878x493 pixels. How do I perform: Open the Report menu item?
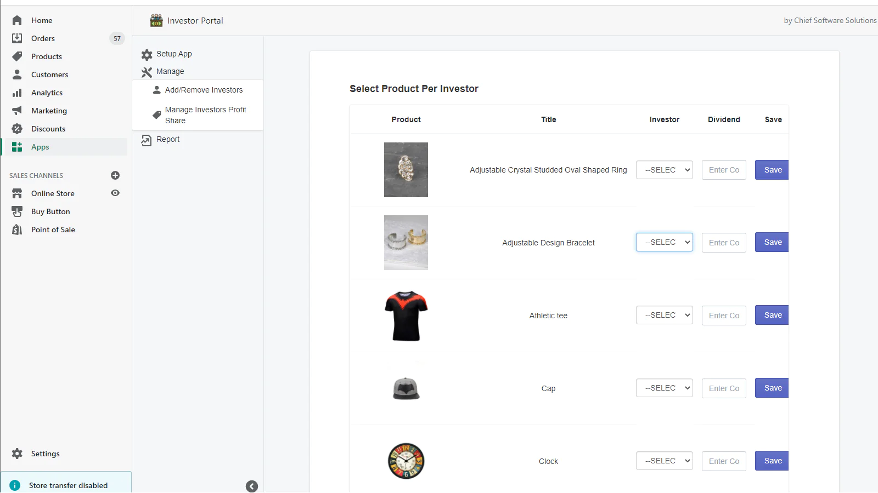168,140
